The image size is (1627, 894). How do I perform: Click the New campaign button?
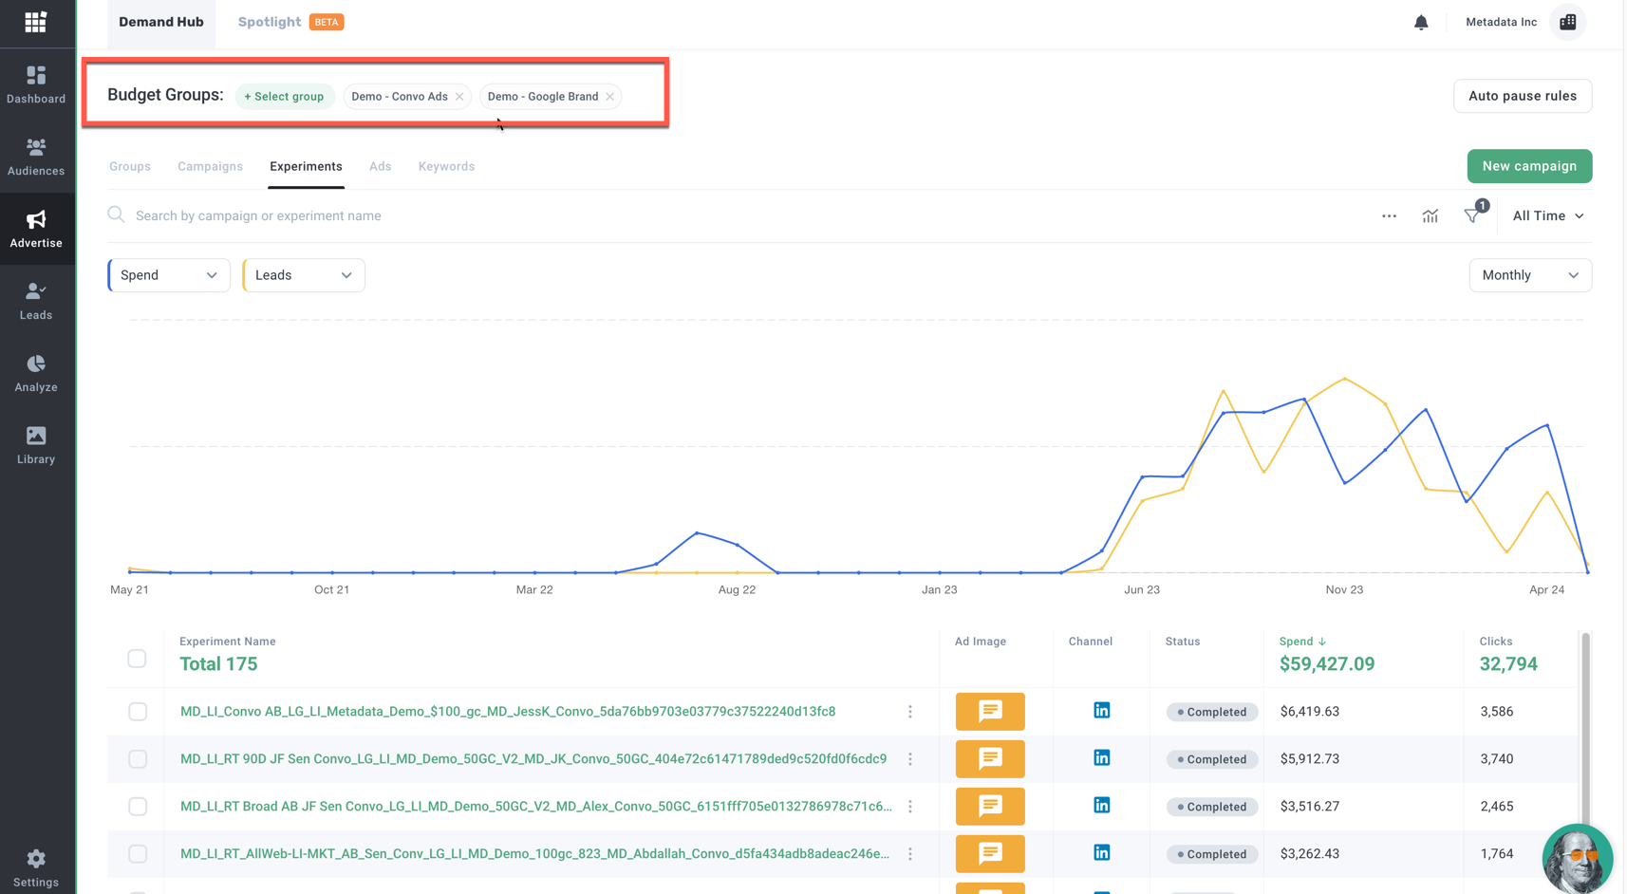coord(1528,166)
